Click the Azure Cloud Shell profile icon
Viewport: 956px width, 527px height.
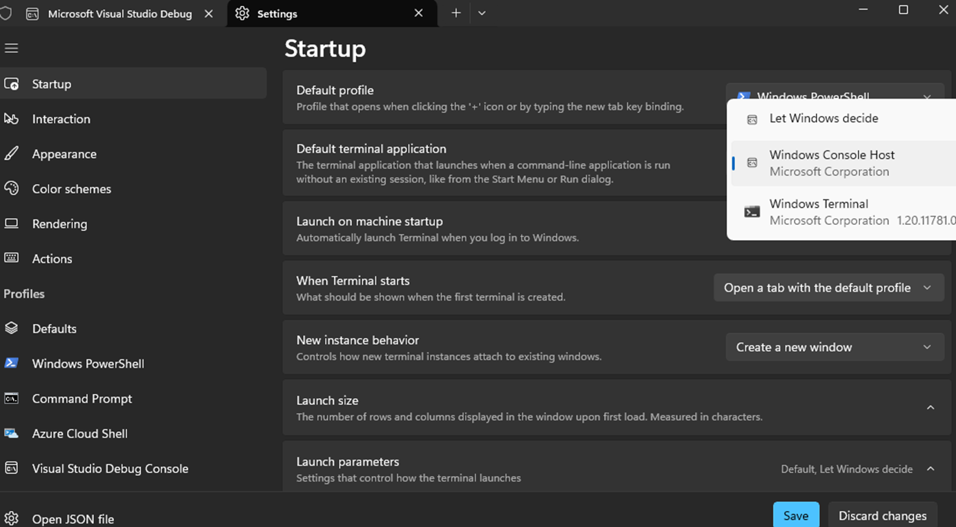11,433
